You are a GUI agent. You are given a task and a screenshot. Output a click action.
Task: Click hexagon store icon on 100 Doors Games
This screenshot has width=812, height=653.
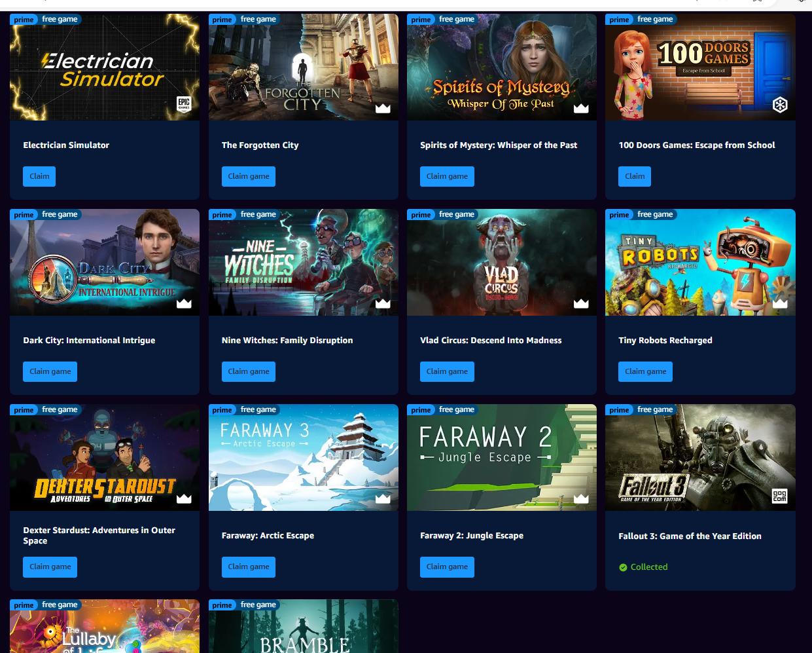pos(780,105)
